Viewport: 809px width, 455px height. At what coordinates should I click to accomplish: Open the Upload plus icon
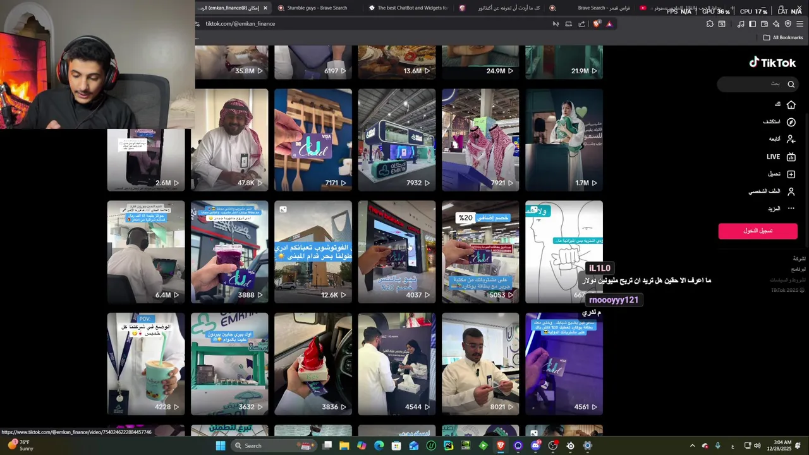(x=791, y=174)
